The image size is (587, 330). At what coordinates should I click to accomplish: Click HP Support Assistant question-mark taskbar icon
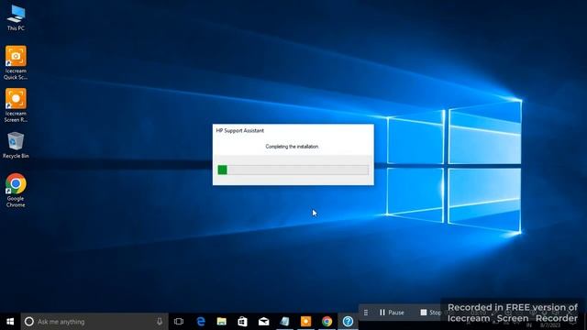pos(348,322)
